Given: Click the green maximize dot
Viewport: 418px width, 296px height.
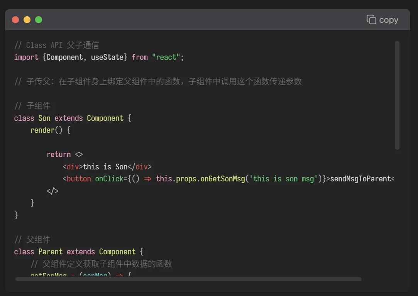Looking at the screenshot, I should coord(39,20).
